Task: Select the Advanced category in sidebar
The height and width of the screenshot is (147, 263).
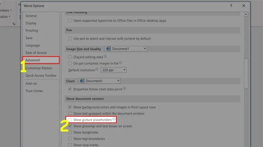Action: pos(33,60)
